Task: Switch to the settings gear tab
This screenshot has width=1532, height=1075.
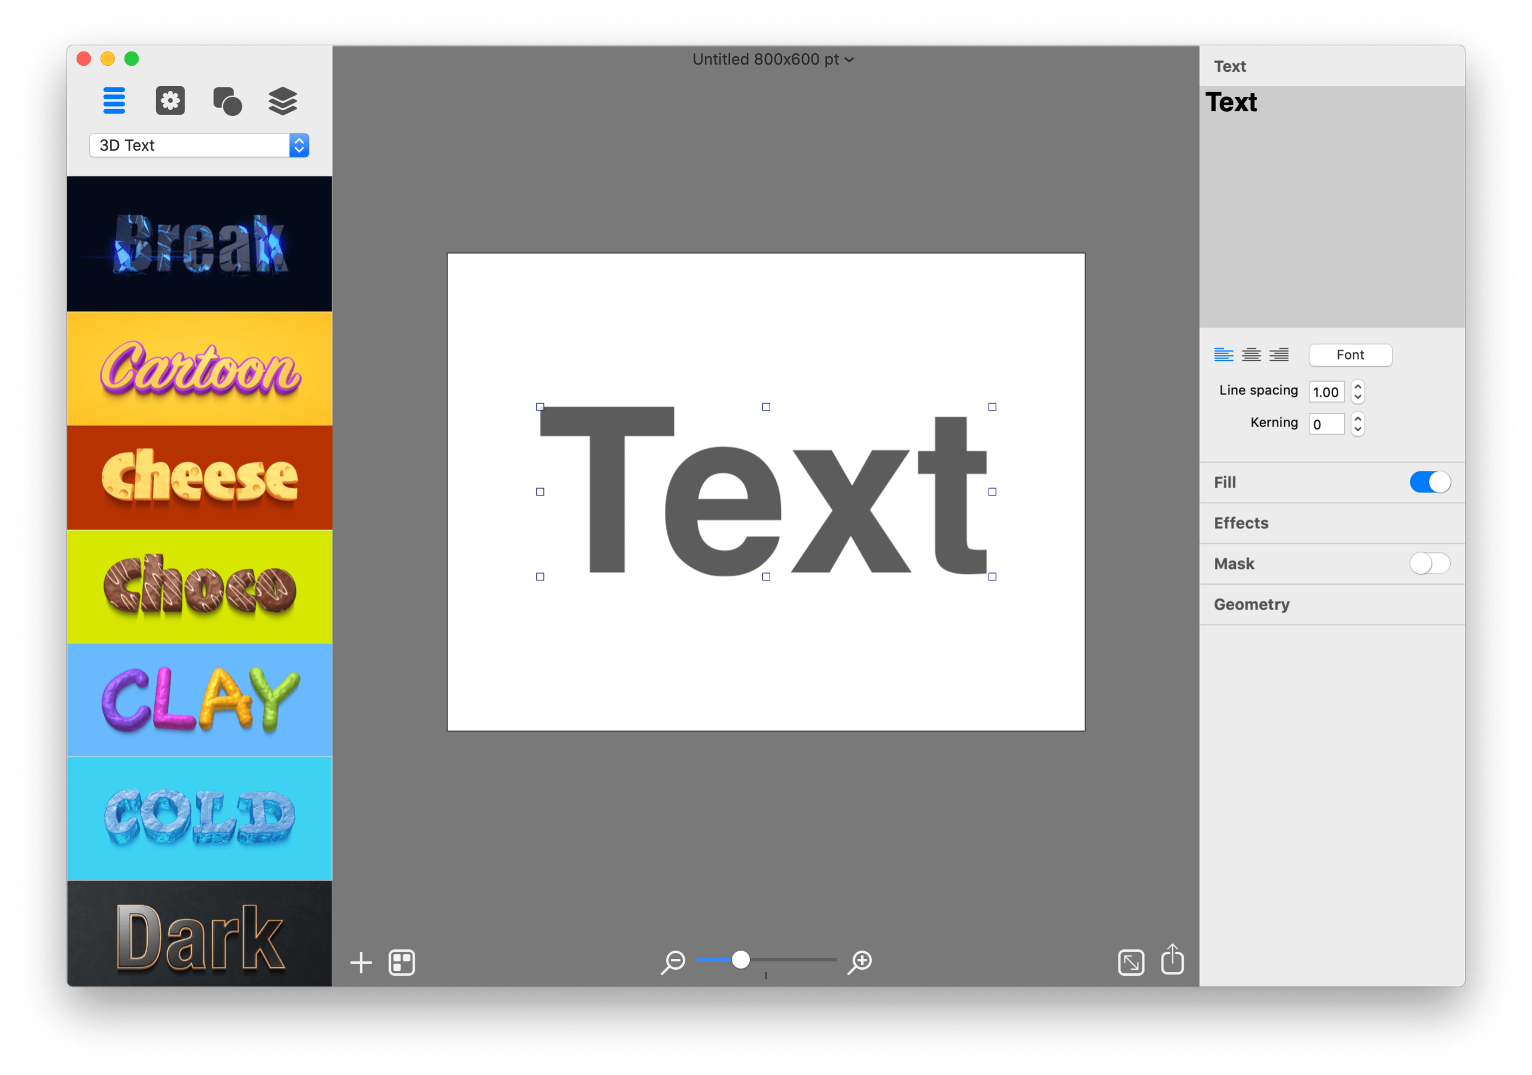Action: (169, 101)
